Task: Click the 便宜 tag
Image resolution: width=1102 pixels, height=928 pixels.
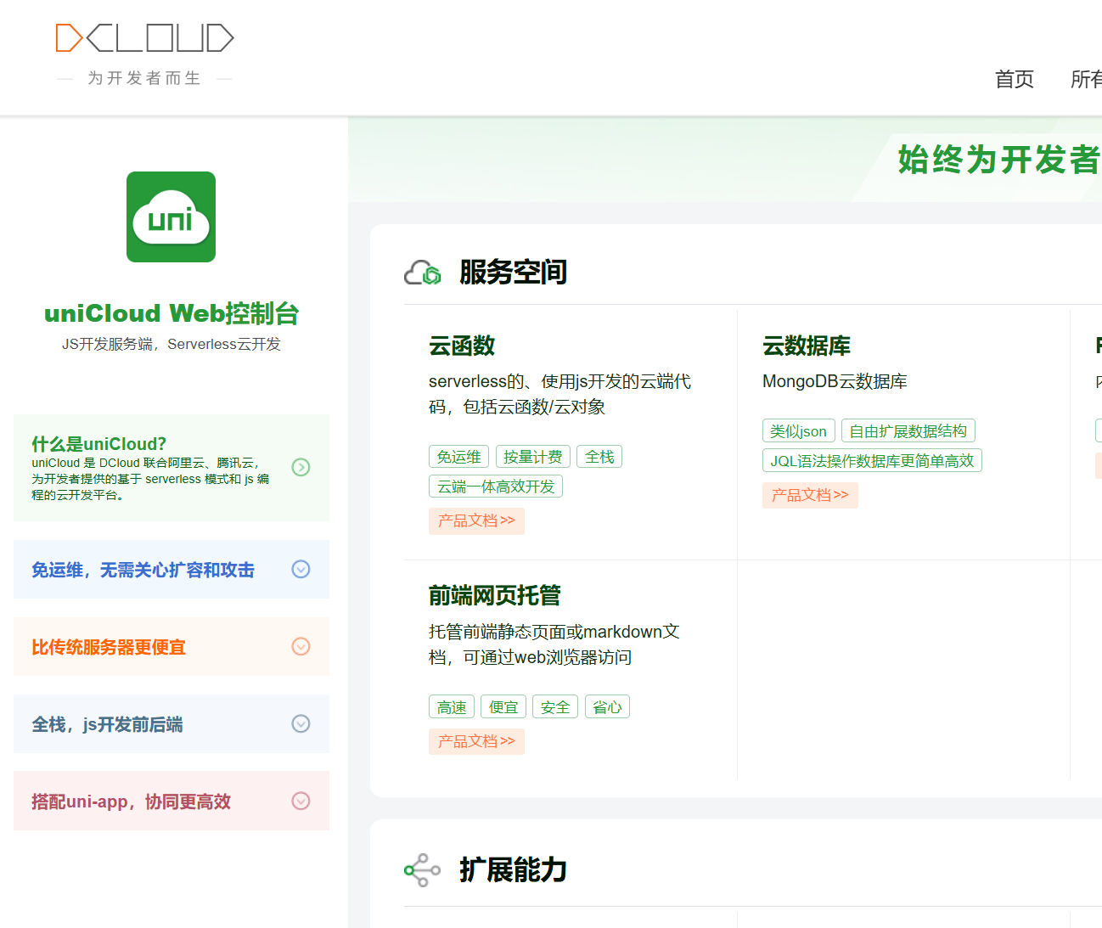Action: coord(503,707)
